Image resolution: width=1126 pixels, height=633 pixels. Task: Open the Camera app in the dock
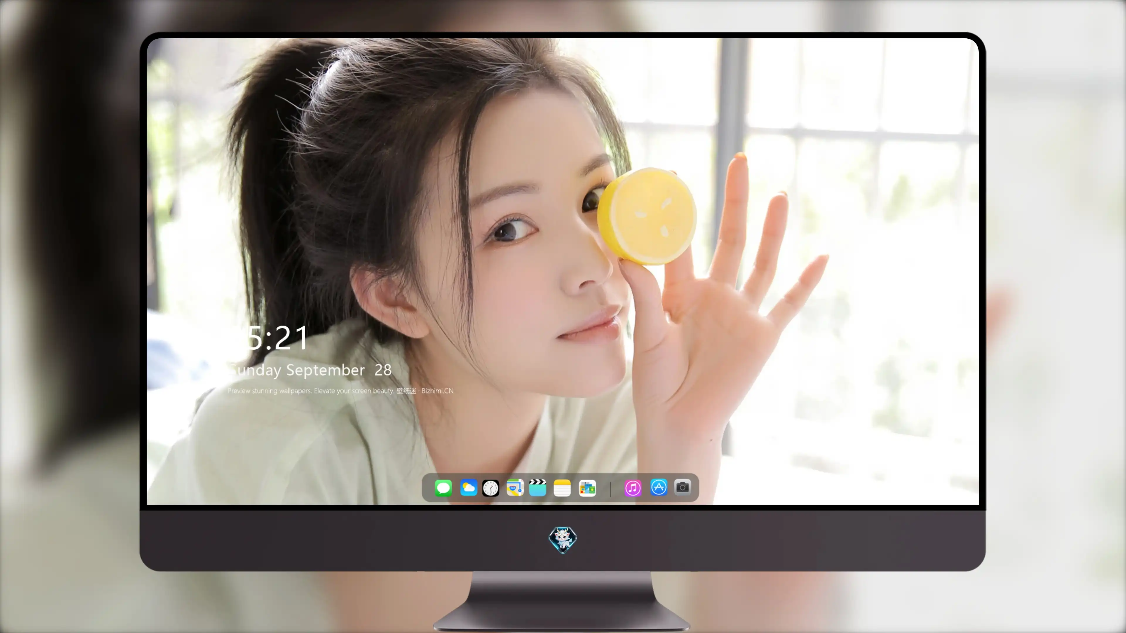coord(682,487)
